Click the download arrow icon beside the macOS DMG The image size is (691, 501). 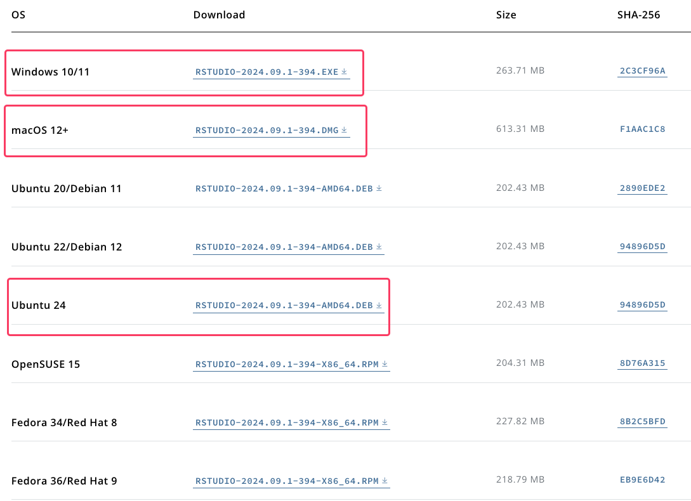click(x=345, y=130)
